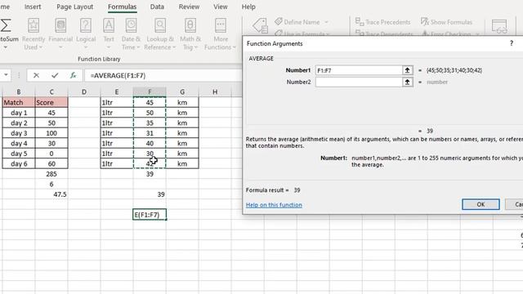This screenshot has height=294, width=523.
Task: Open the Help tab
Action: tap(248, 7)
